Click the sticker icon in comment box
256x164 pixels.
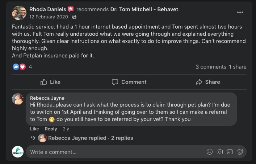(240, 152)
